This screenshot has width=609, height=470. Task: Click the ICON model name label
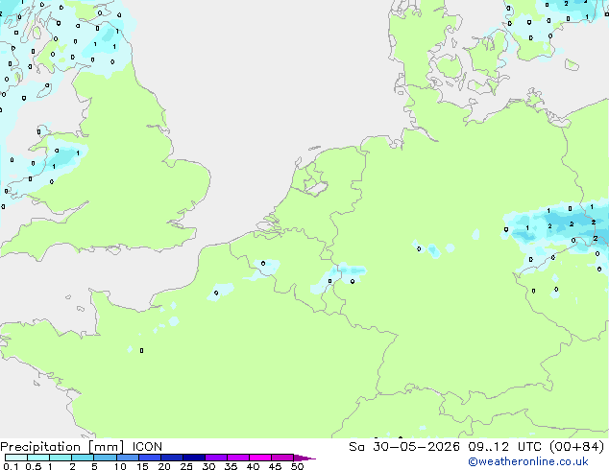(x=147, y=447)
